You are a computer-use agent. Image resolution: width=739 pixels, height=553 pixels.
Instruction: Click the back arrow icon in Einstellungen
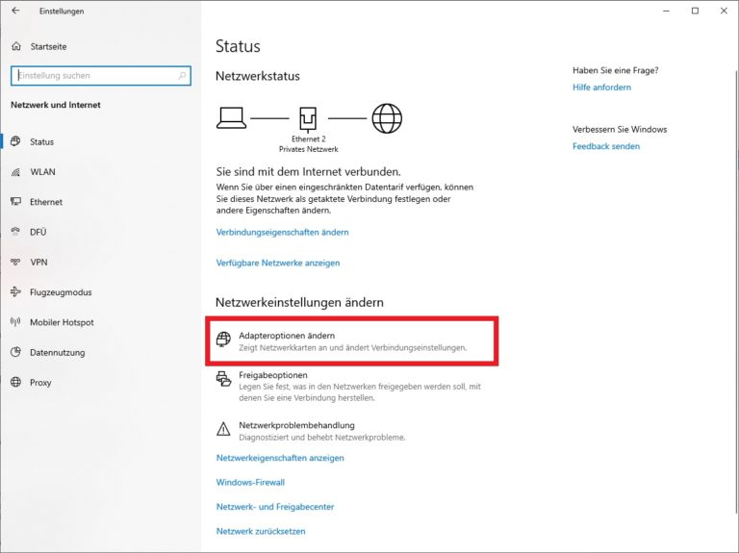pyautogui.click(x=15, y=11)
